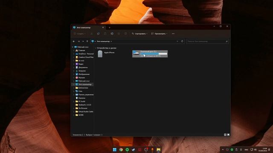Click the USB safely remove tray icon
The image size is (273, 153).
pos(236,150)
